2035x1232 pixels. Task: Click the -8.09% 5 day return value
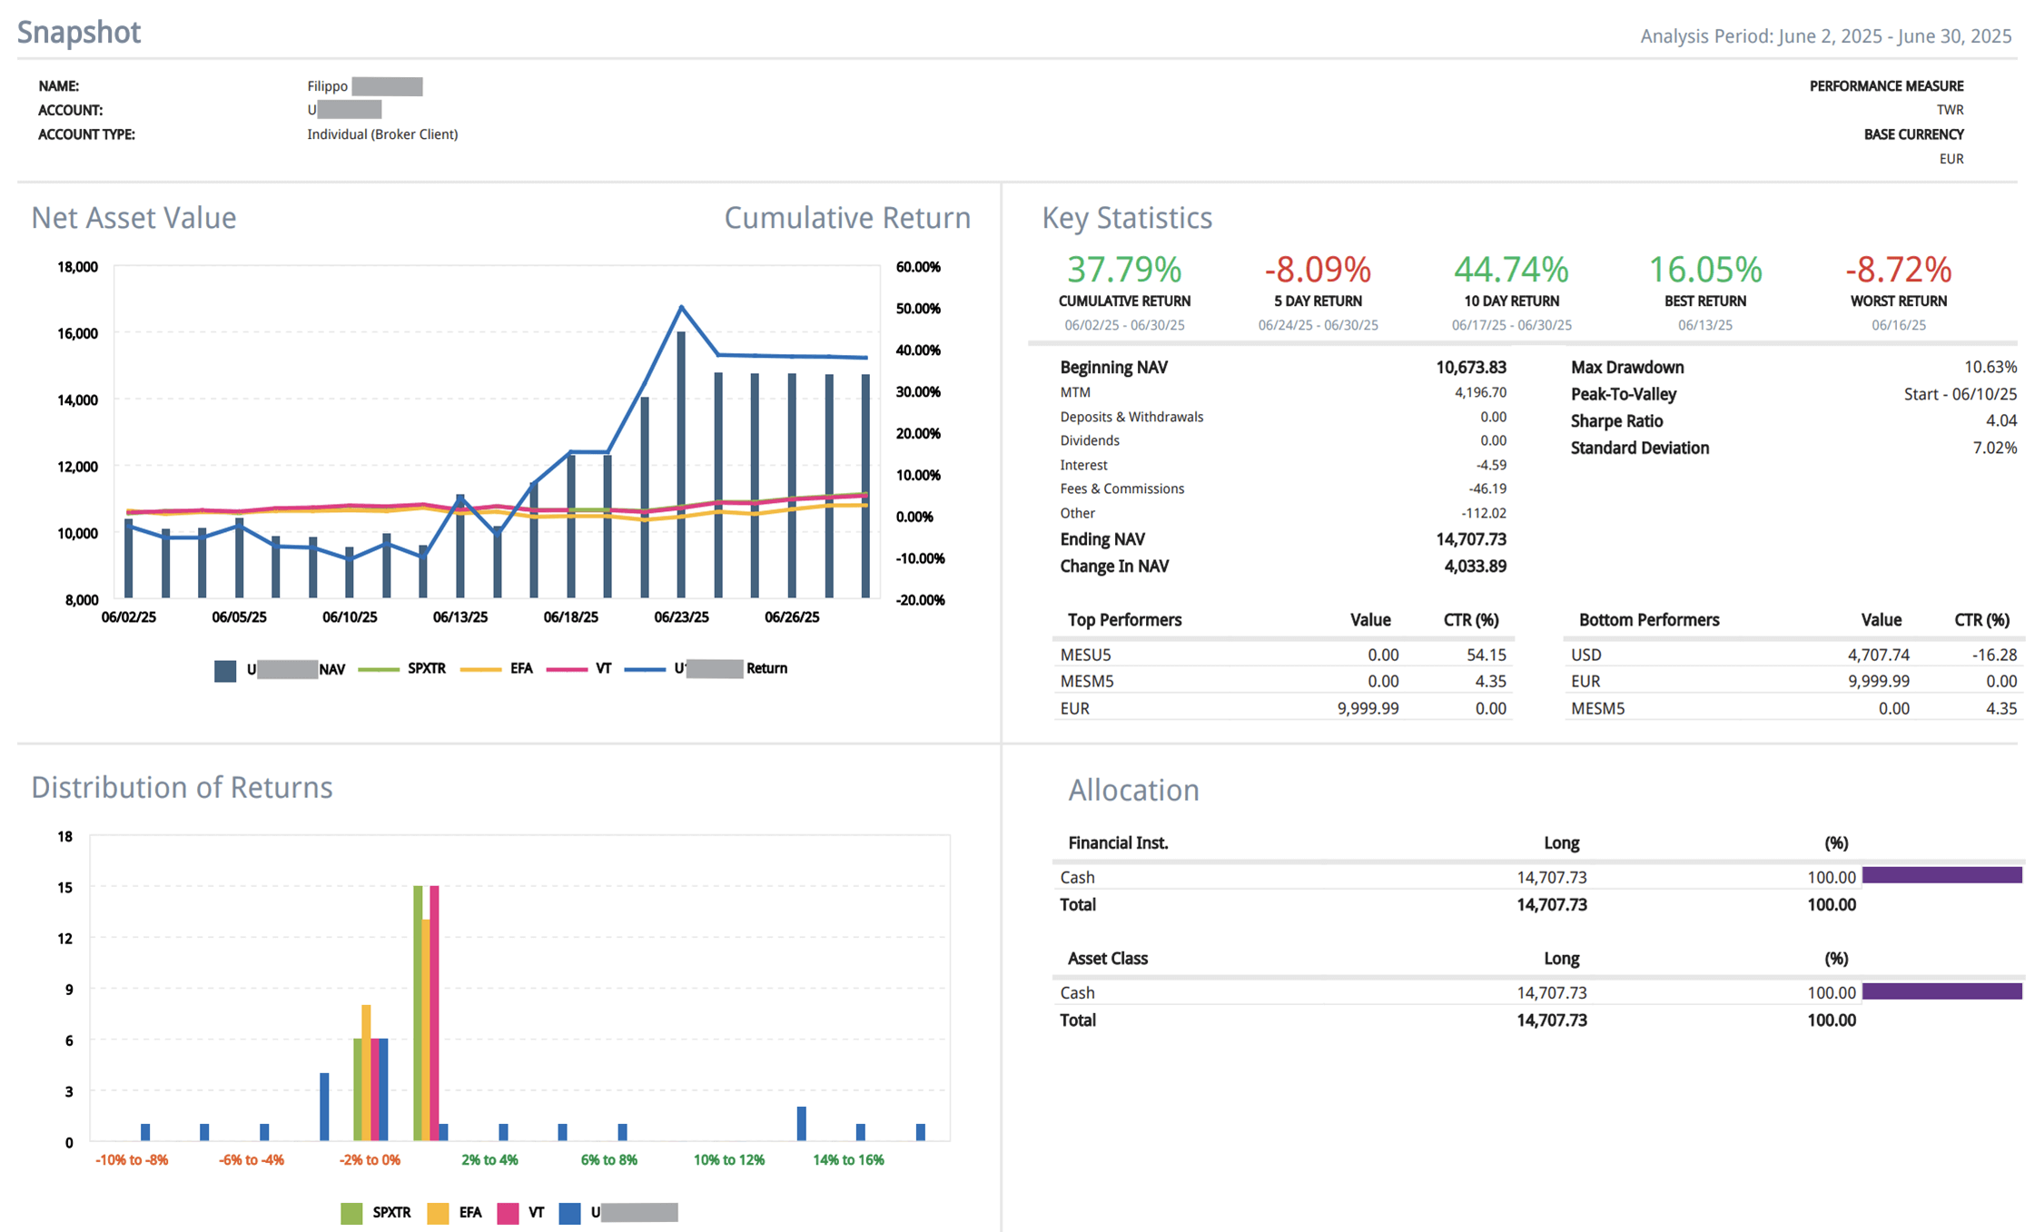1317,270
